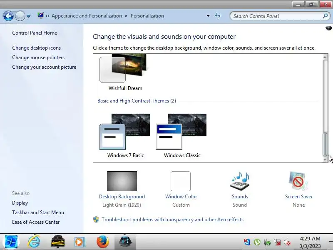Click the refresh button in address bar

(x=218, y=16)
